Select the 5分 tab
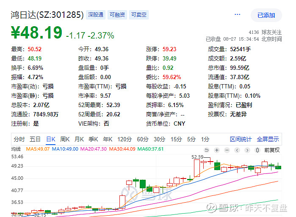Screen dimensions: 296x217 point(191,139)
